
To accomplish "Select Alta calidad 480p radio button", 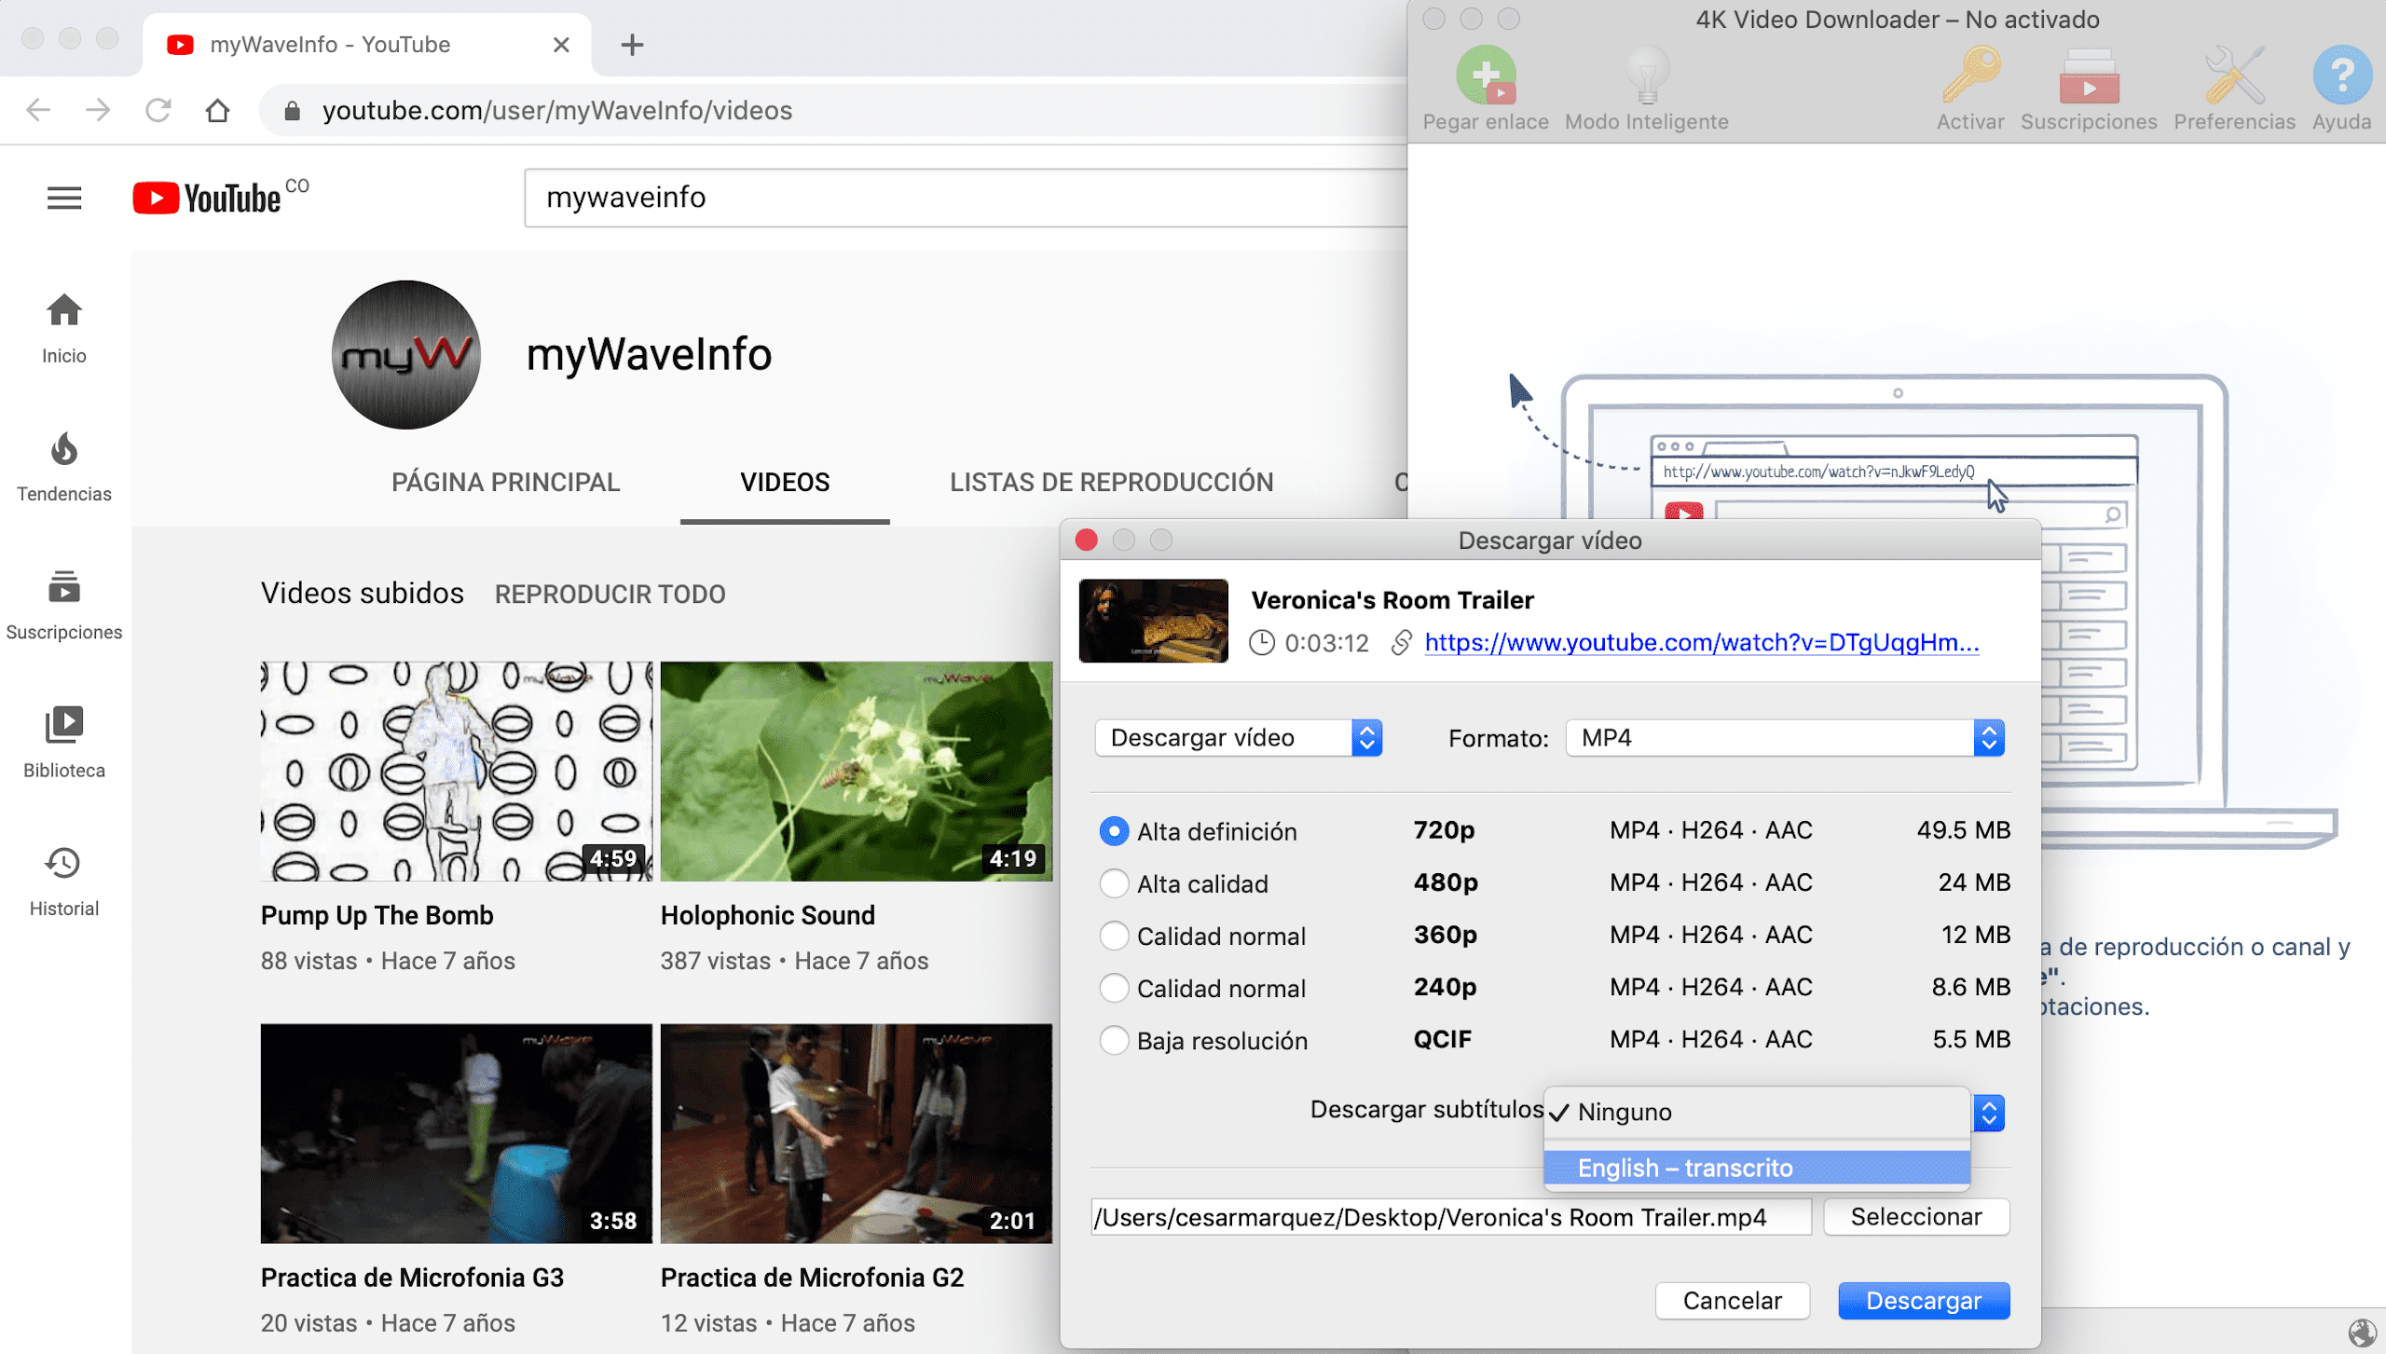I will point(1113,882).
